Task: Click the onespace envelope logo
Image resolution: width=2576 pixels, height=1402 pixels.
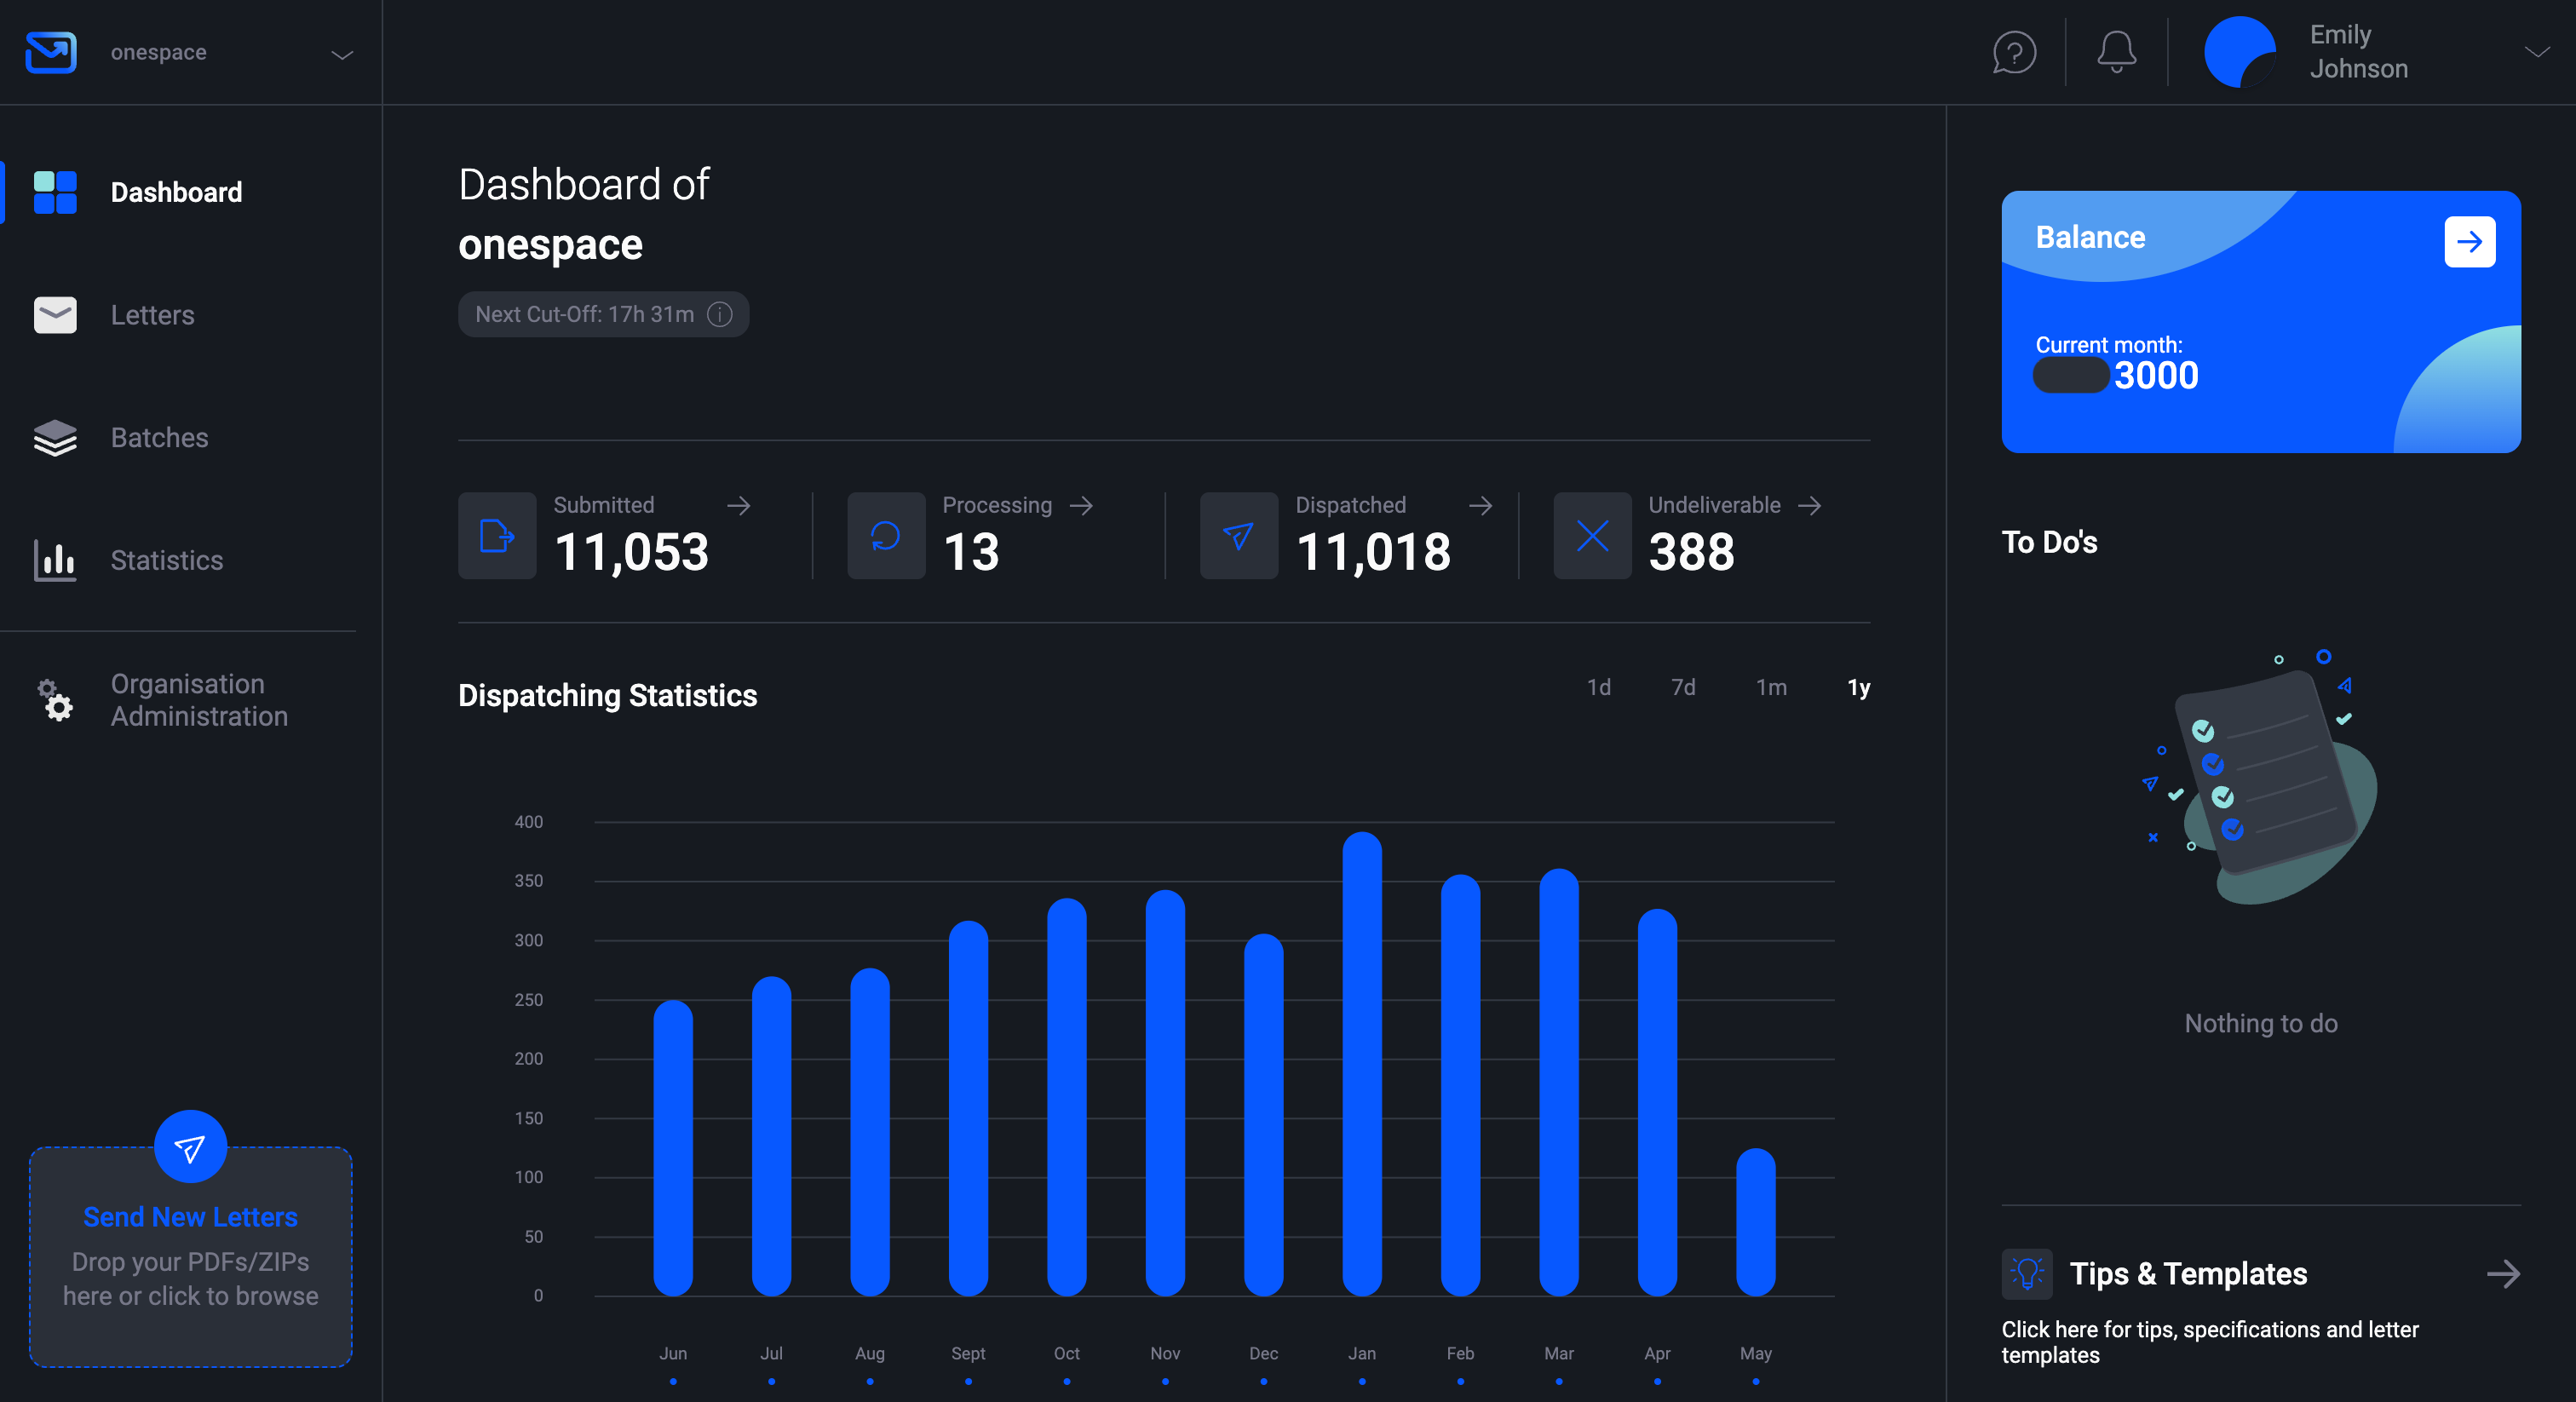Action: click(x=50, y=52)
